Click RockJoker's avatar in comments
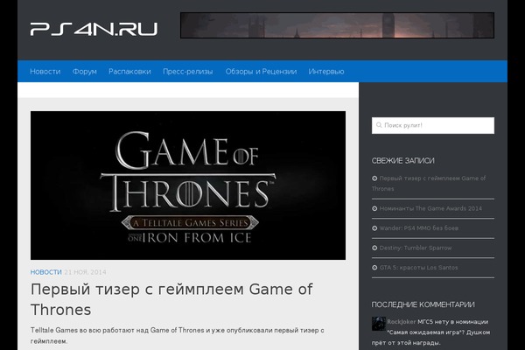Viewport: 525px width, 350px height. [378, 324]
